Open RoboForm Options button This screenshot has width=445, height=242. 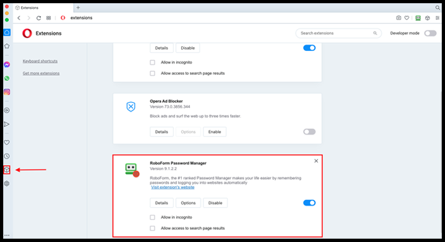(188, 203)
